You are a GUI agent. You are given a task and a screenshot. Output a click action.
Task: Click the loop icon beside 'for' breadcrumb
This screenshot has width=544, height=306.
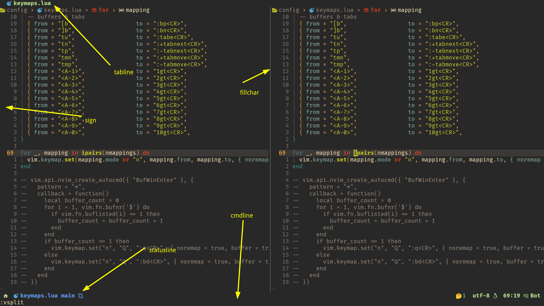point(93,10)
